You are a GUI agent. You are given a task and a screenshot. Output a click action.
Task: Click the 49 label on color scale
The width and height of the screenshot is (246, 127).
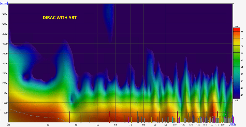[x=242, y=88]
